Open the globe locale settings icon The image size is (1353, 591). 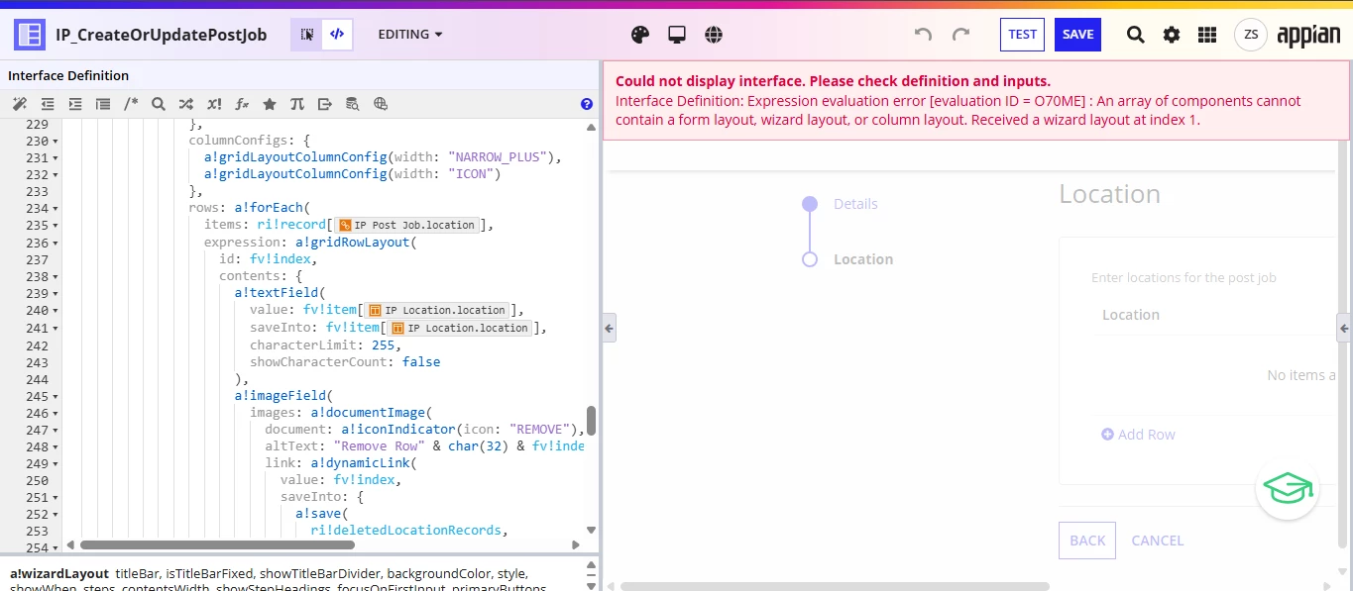[x=714, y=35]
